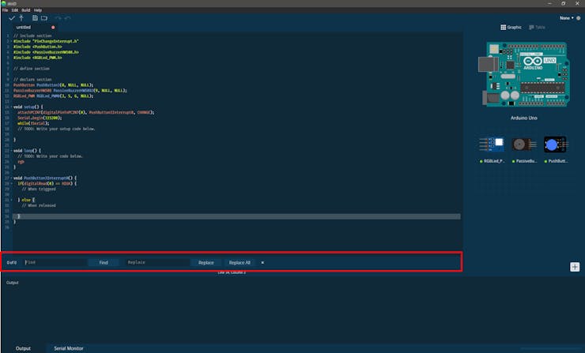The width and height of the screenshot is (585, 353).
Task: Click the Open folder icon
Action: 44,18
